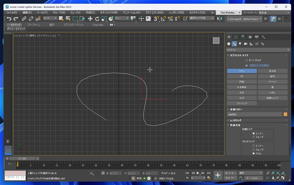Open the レンダリング(R) menu
The width and height of the screenshot is (294, 185).
point(176,12)
